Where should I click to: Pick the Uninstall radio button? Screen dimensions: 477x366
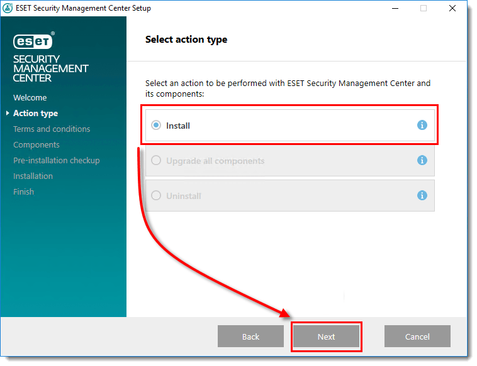point(156,195)
